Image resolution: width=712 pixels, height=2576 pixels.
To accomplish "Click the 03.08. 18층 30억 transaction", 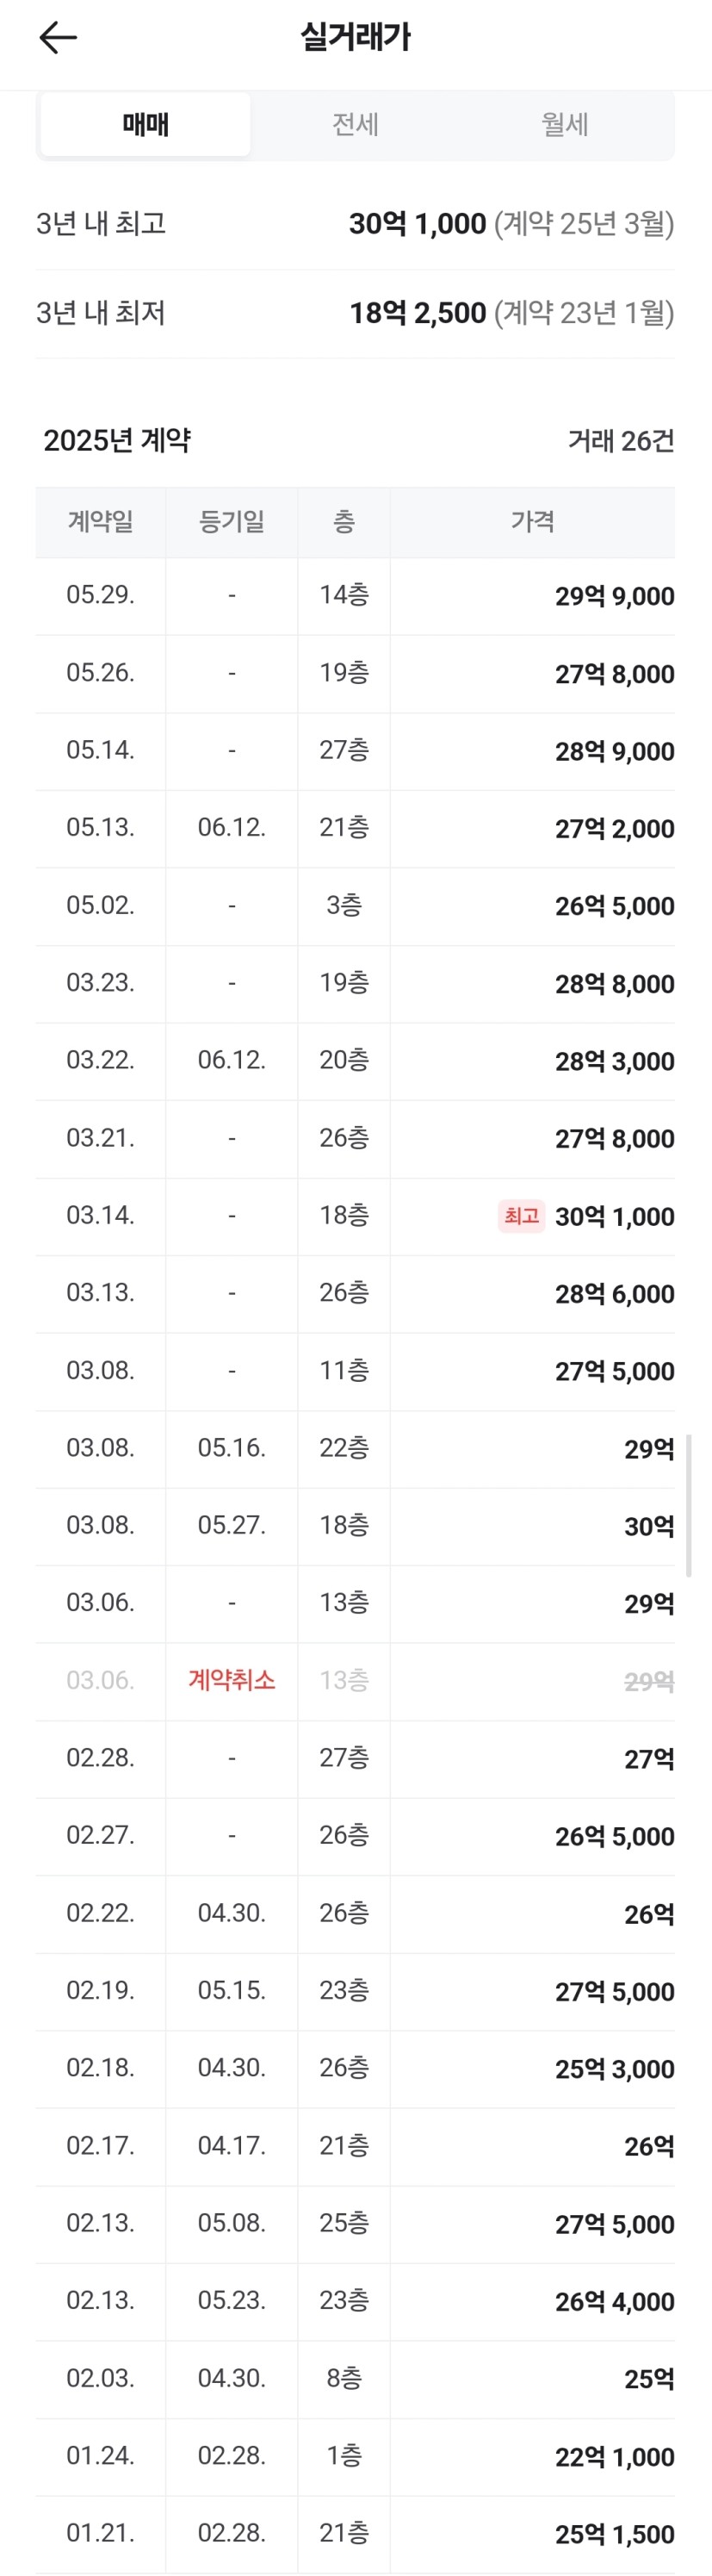I will click(355, 1526).
